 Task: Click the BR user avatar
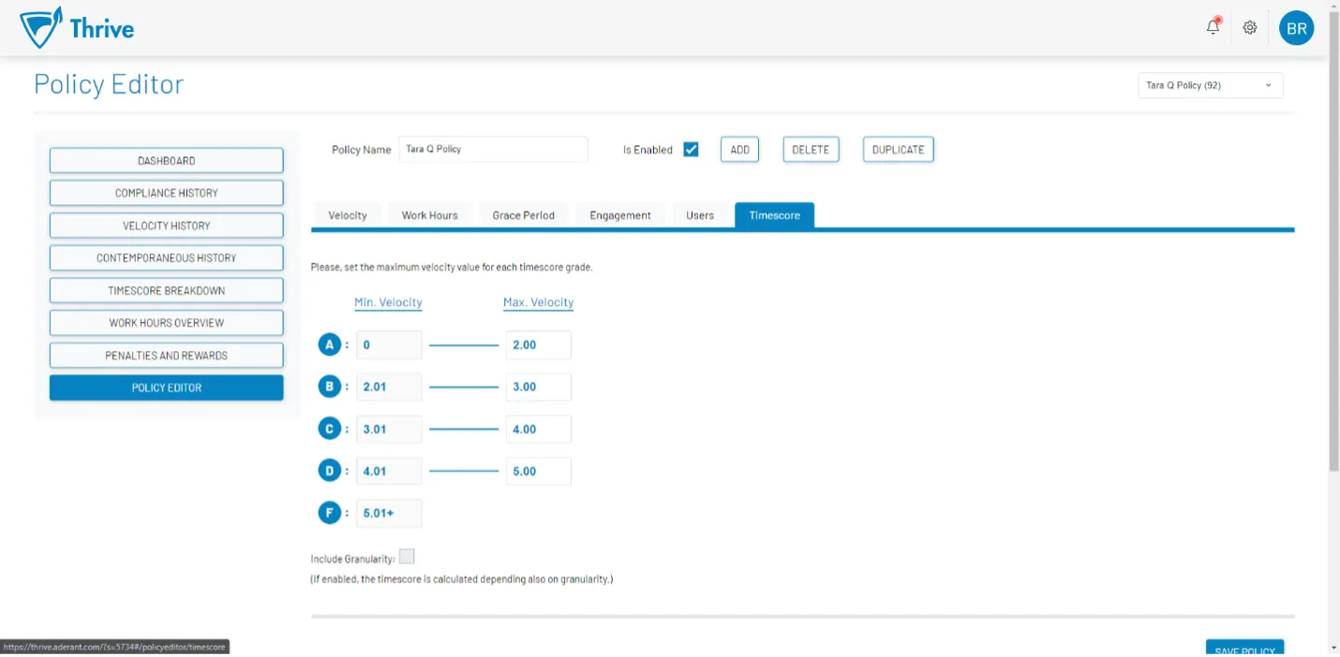(x=1296, y=28)
